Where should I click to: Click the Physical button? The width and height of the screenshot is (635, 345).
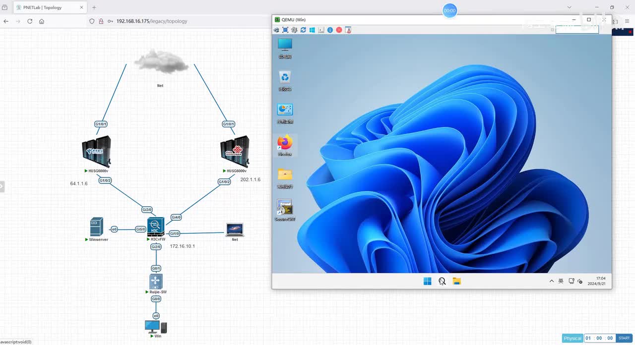coord(572,338)
